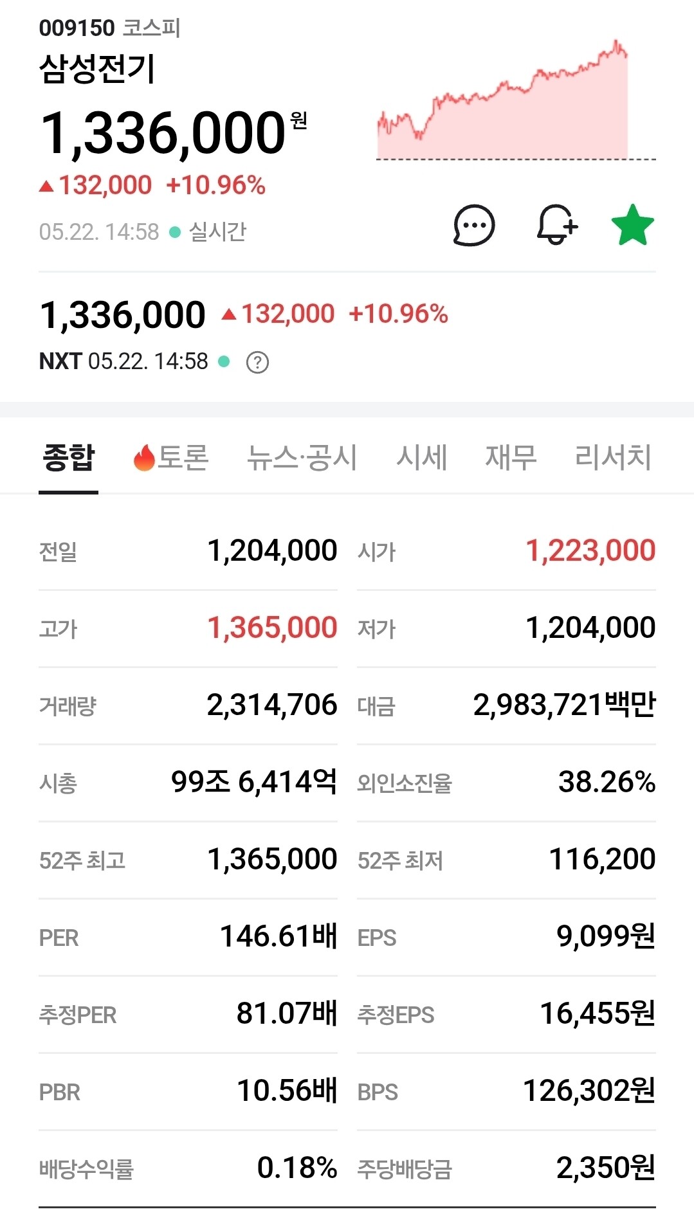Tap the 외인소진율 value 38.26%
694x1216 pixels.
607,782
